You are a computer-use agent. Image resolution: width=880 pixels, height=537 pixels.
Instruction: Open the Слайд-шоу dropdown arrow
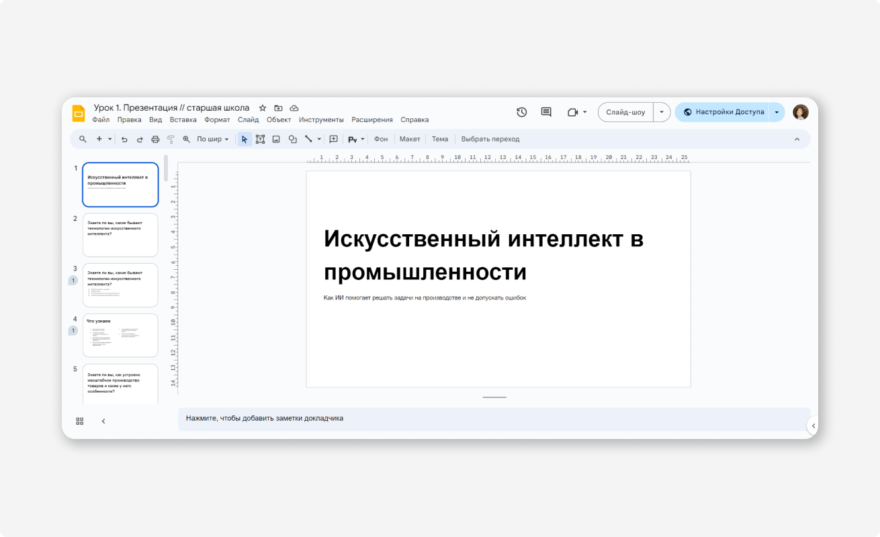point(662,112)
